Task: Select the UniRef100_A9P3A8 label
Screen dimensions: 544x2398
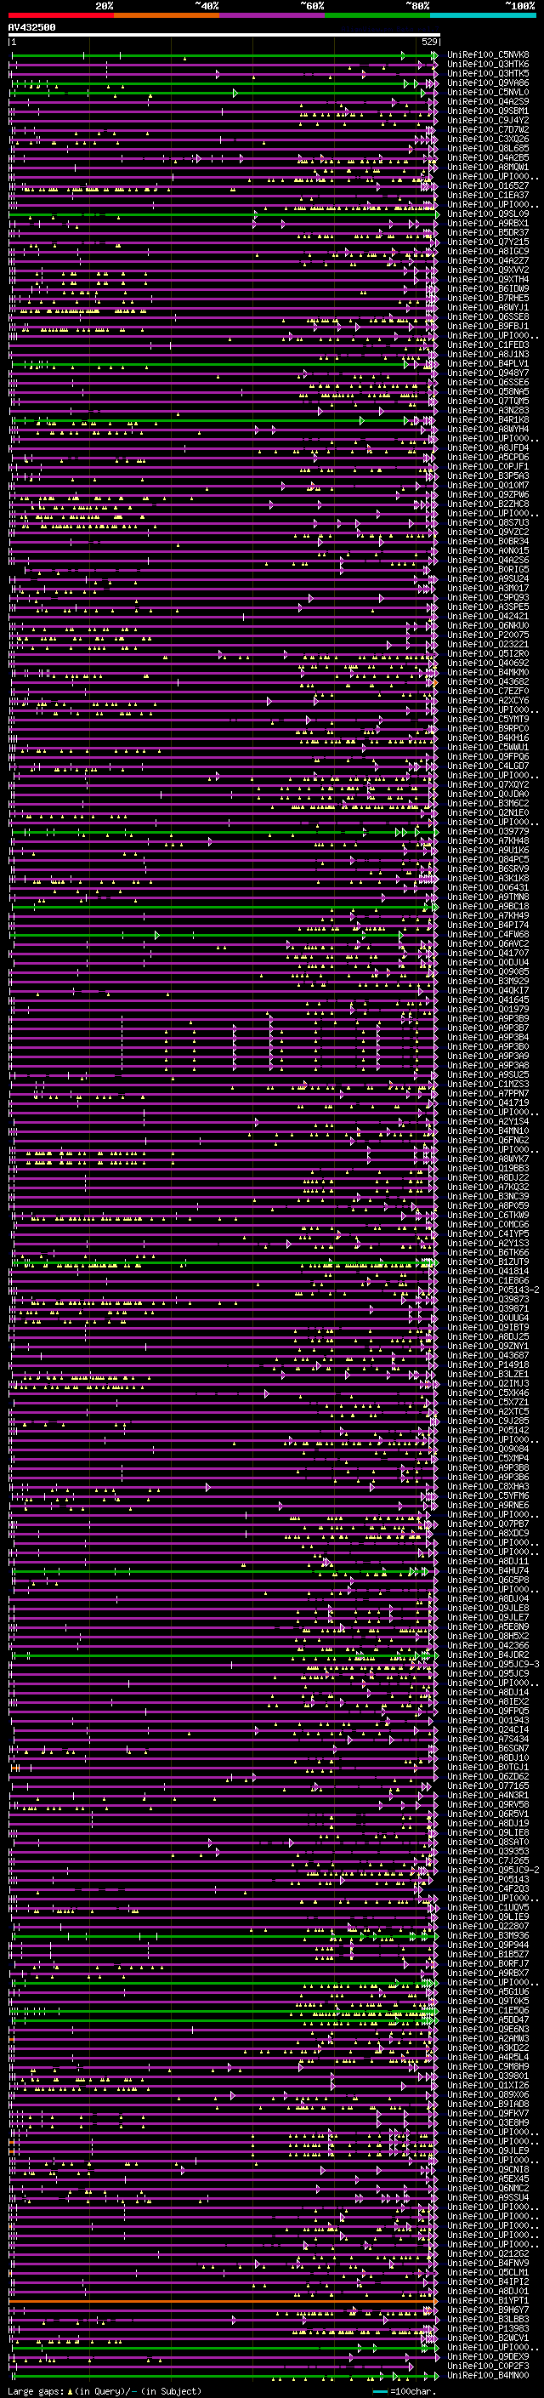Action: click(488, 1065)
